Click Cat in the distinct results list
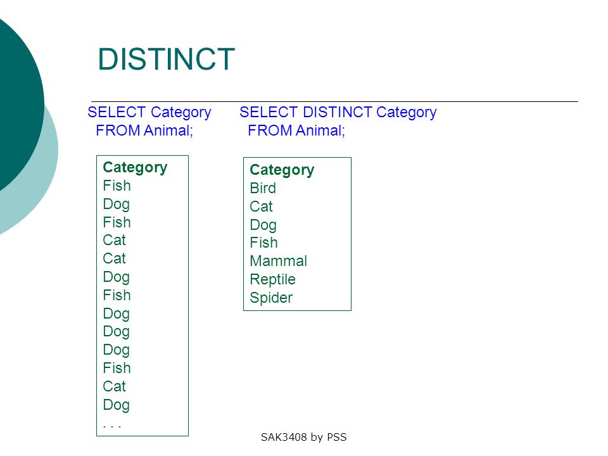This screenshot has height=456, width=608. [261, 206]
